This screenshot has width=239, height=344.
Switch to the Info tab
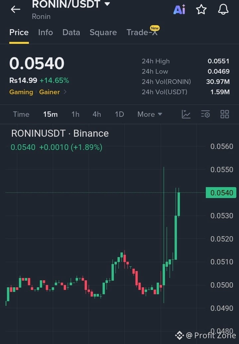point(45,33)
